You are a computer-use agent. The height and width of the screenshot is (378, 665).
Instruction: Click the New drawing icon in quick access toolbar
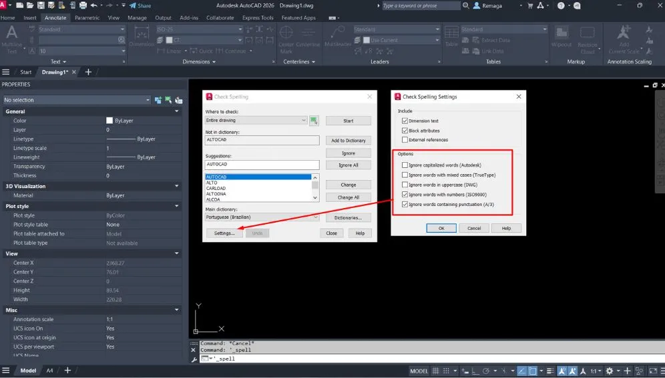tap(19, 5)
